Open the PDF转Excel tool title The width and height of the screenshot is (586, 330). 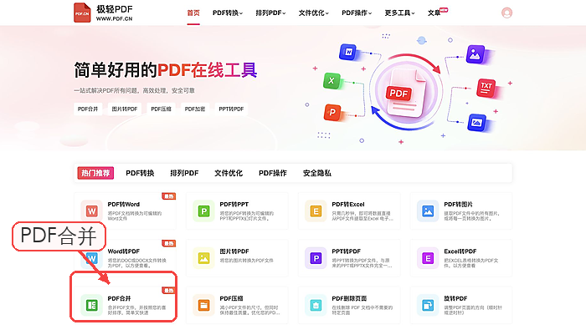(348, 205)
